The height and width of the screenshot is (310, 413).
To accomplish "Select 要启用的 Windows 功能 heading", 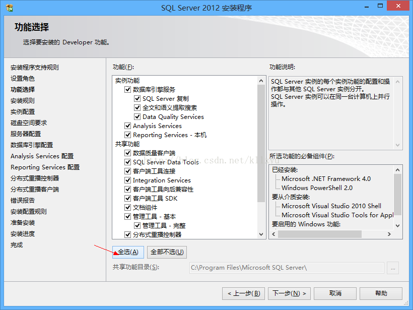I will [x=306, y=224].
